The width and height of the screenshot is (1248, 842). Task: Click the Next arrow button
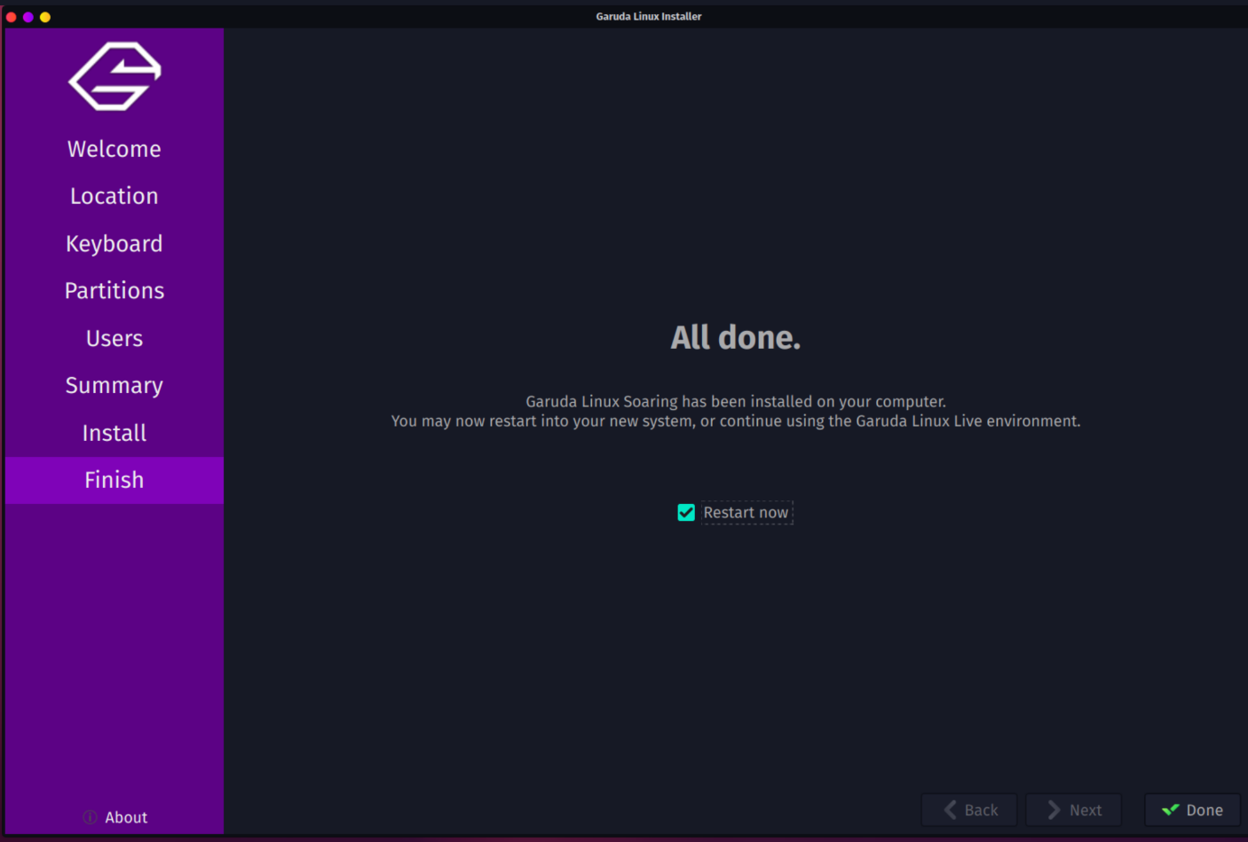pyautogui.click(x=1074, y=810)
